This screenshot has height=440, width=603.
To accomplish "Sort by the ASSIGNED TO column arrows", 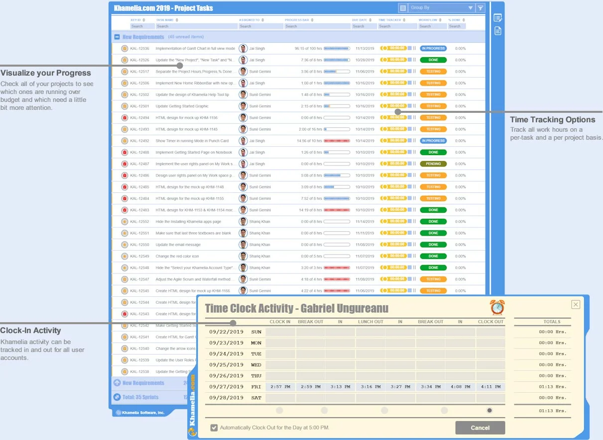I will (x=263, y=20).
